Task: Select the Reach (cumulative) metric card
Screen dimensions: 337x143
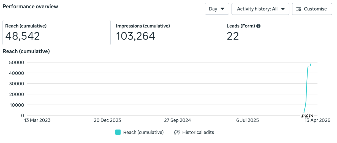Action: (x=56, y=32)
